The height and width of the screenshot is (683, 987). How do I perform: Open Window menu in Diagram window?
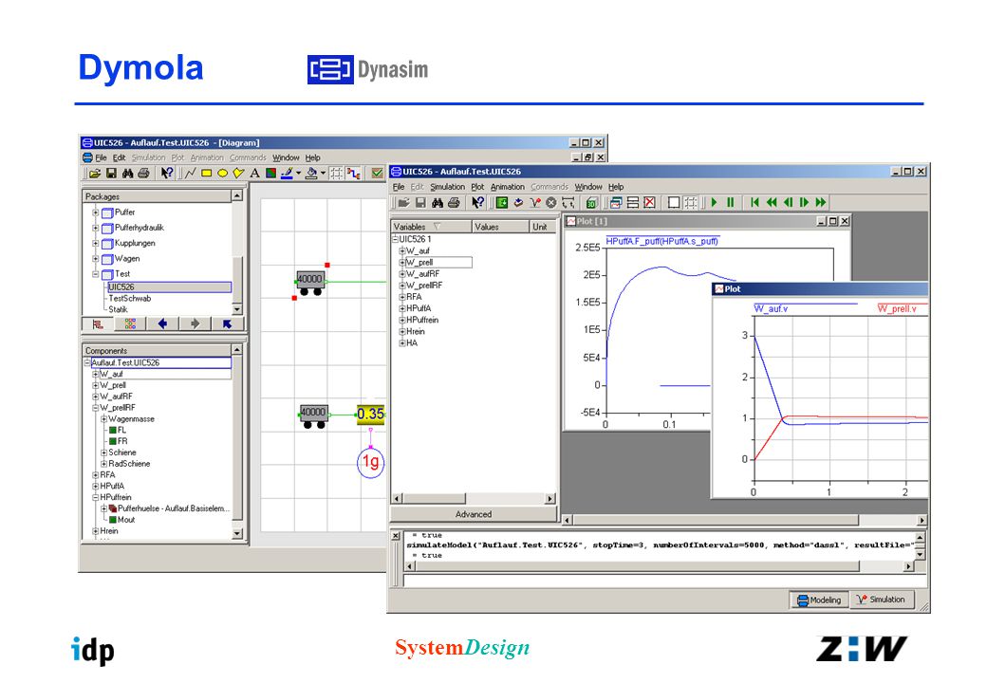pos(286,157)
